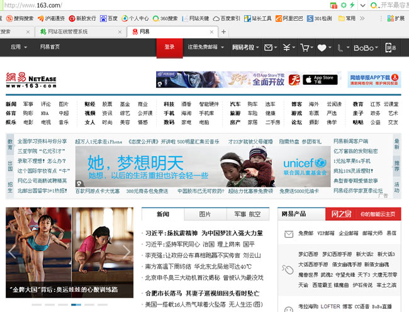Screen dimensions: 409x312
Task: Open the heart icon menu
Action: click(324, 48)
